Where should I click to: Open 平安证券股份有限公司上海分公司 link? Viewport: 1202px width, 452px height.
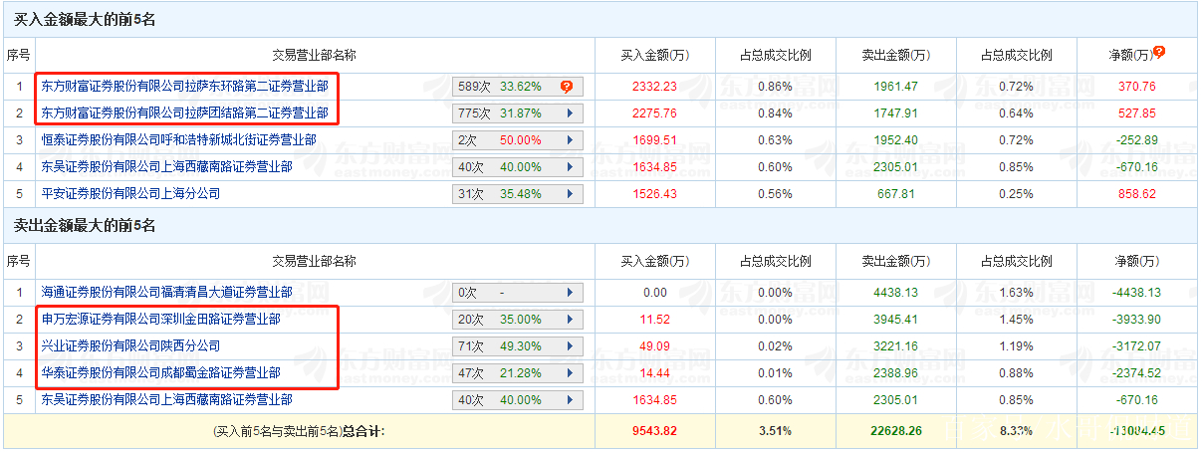130,193
